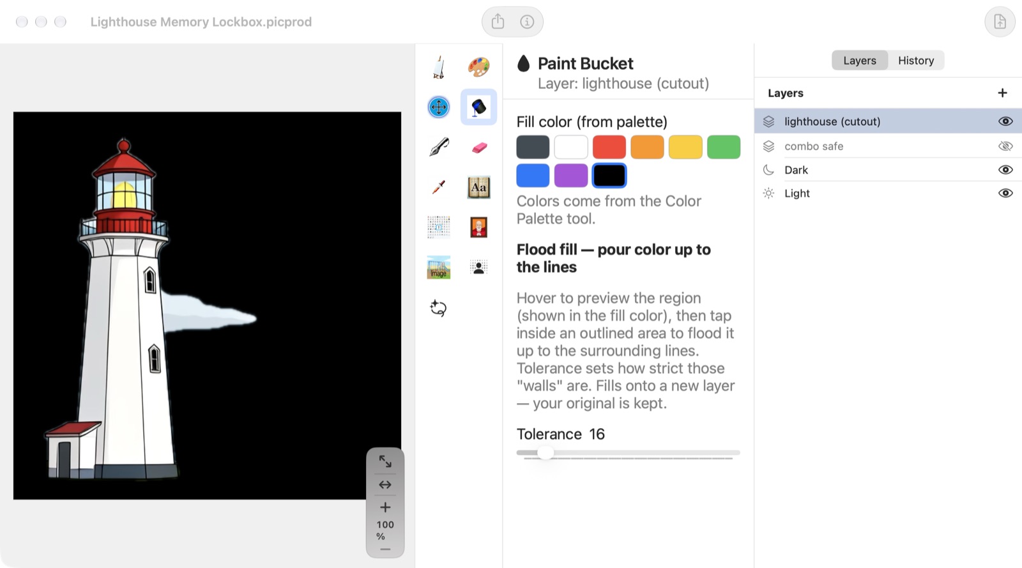Choose the fountain pen brush tool
Screen dimensions: 1022x568
click(x=439, y=147)
